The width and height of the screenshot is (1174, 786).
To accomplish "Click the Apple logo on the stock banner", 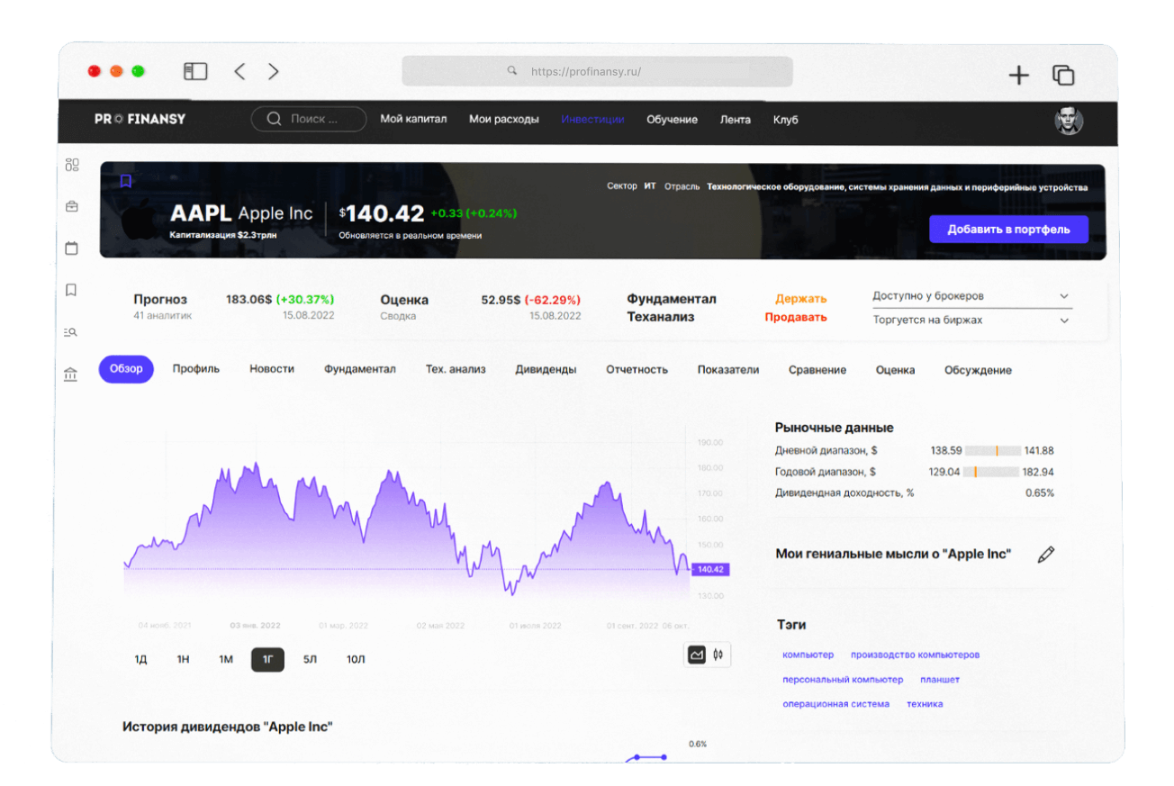I will tap(138, 221).
